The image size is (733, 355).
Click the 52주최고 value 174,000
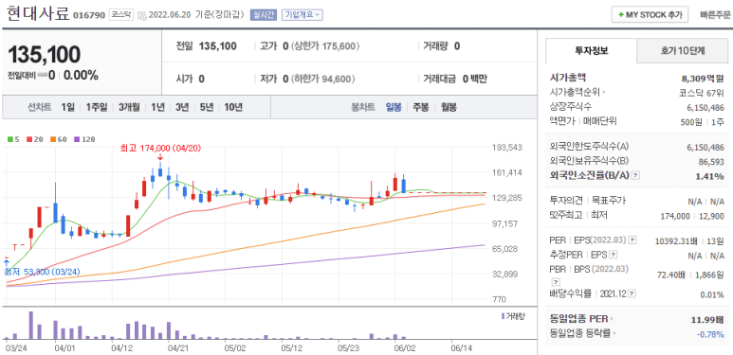675,216
